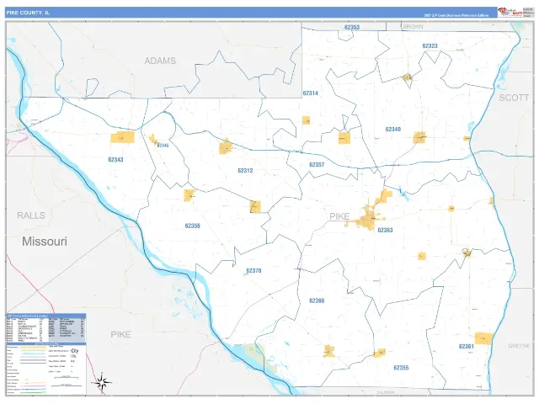Select ZIP code label 62340
Screen dimensions: 539x404
pyautogui.click(x=393, y=129)
